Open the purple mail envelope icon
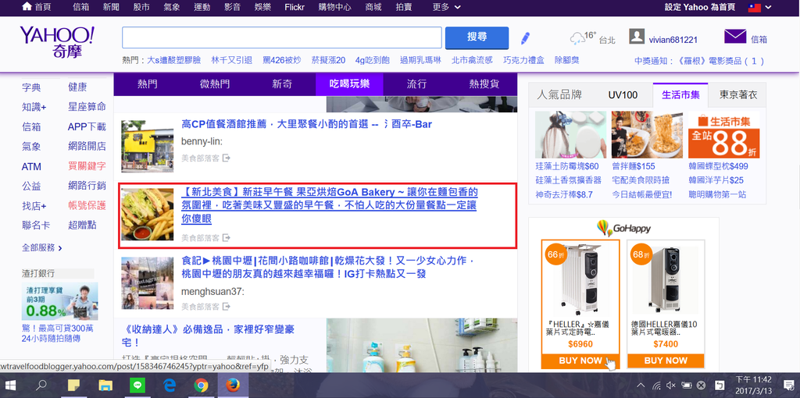Viewport: 800px width, 398px height. (x=734, y=37)
